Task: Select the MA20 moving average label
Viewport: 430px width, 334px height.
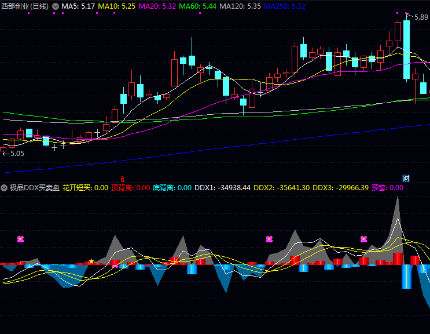Action: pyautogui.click(x=157, y=6)
